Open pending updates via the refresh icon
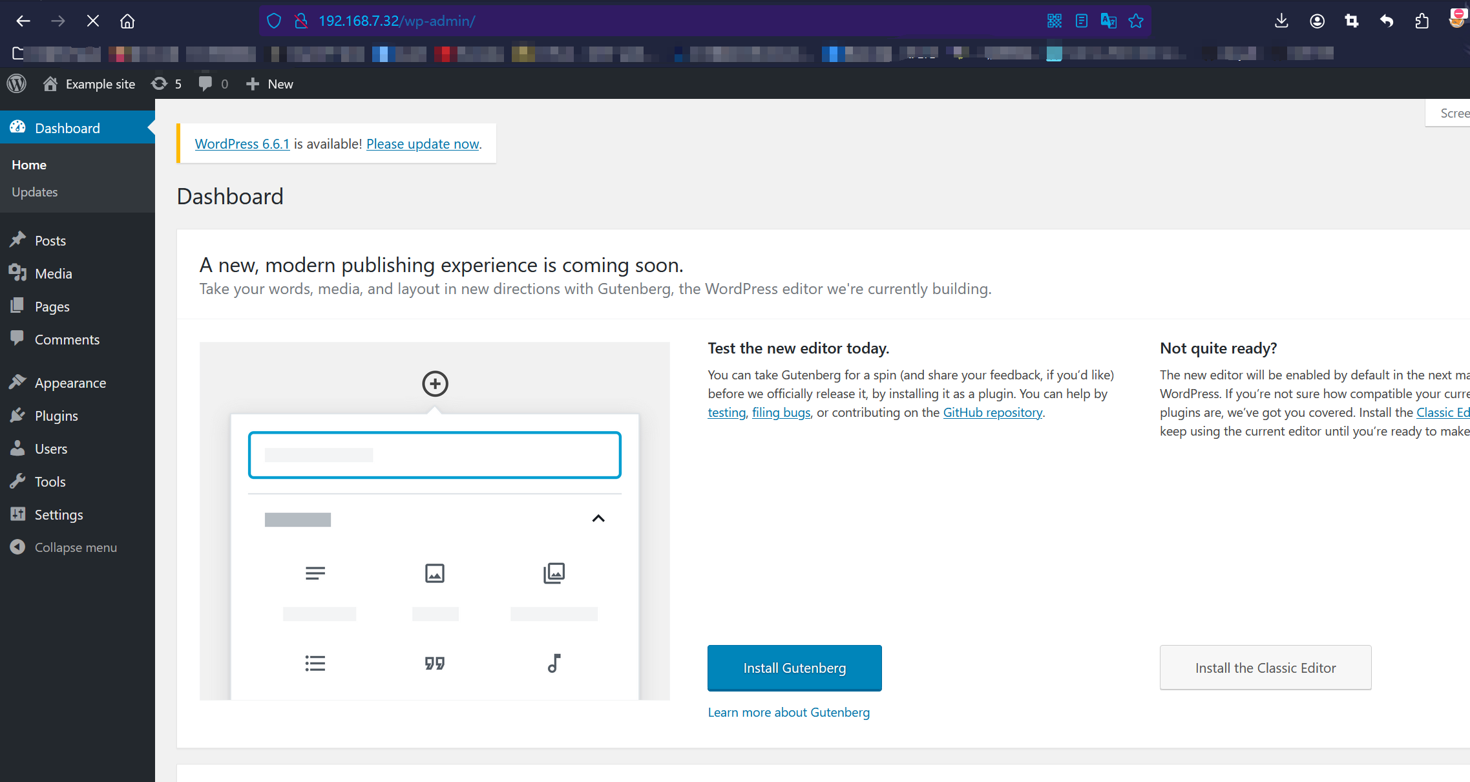The height and width of the screenshot is (782, 1470). click(x=160, y=83)
